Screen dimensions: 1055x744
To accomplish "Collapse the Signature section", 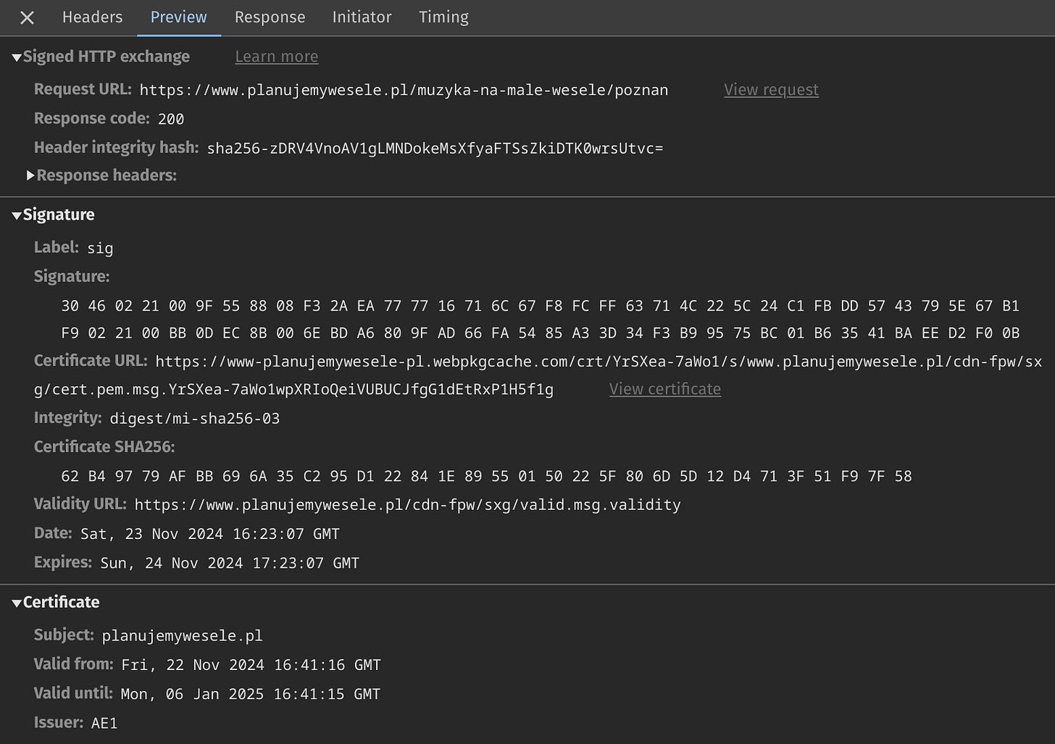I will pyautogui.click(x=17, y=216).
